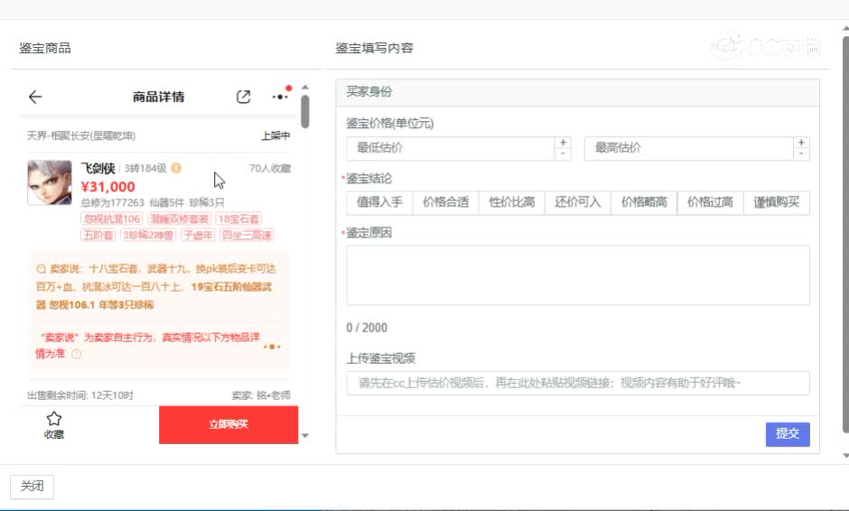Select 谨慎购买 conclusion option
The image size is (849, 511).
[x=777, y=202]
